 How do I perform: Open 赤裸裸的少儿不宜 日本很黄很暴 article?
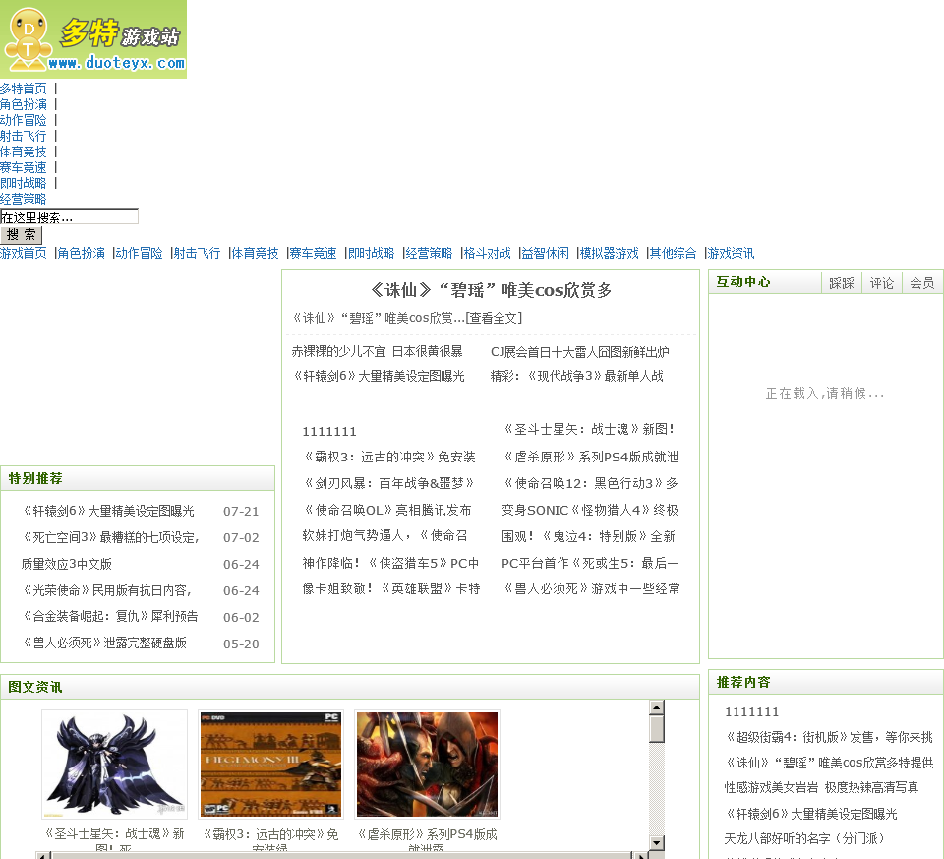tap(377, 352)
